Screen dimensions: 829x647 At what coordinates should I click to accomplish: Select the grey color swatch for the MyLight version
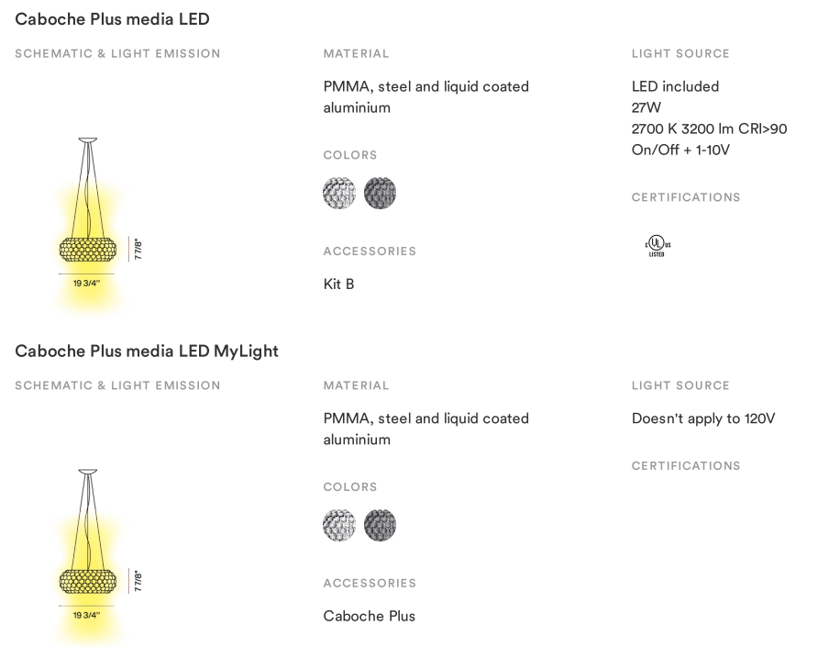pos(381,525)
